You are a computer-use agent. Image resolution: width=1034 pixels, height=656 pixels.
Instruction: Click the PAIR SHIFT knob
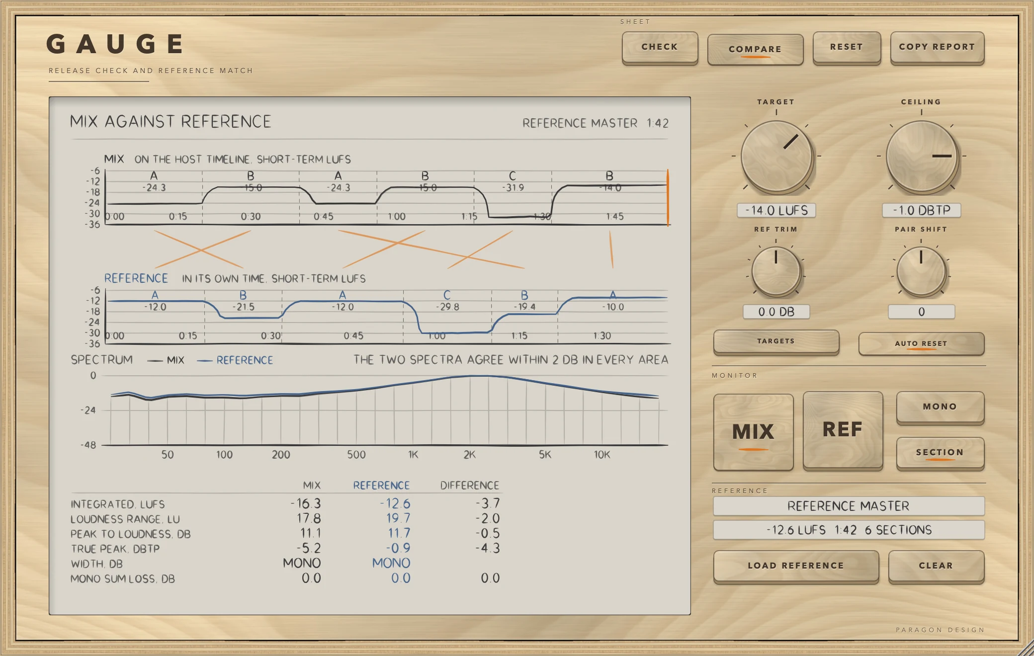click(921, 271)
